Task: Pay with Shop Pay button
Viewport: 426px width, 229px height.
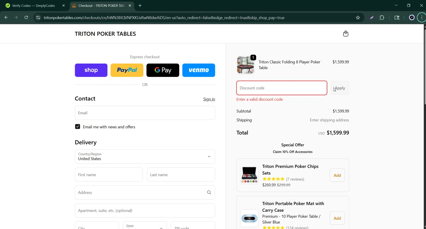Action: pos(91,70)
